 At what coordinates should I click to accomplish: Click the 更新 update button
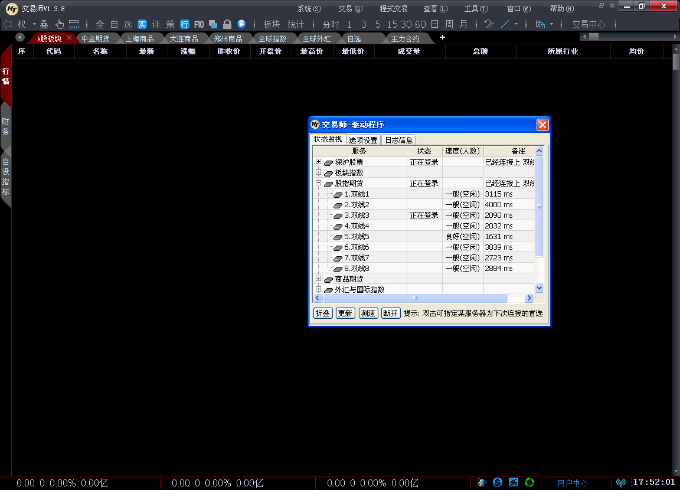(x=345, y=313)
